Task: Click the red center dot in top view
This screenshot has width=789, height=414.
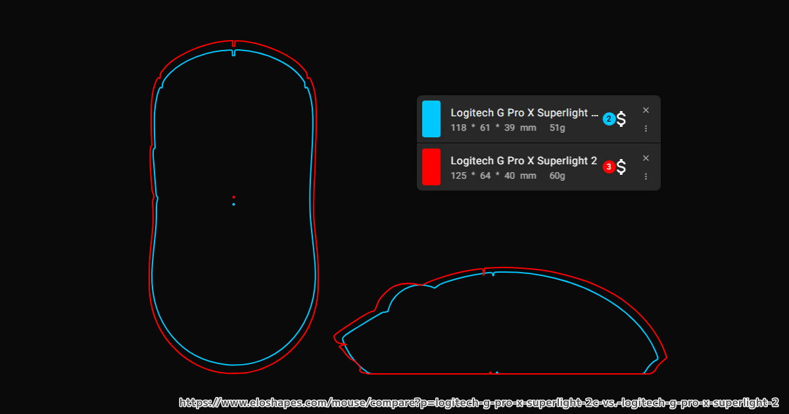Action: (x=233, y=197)
